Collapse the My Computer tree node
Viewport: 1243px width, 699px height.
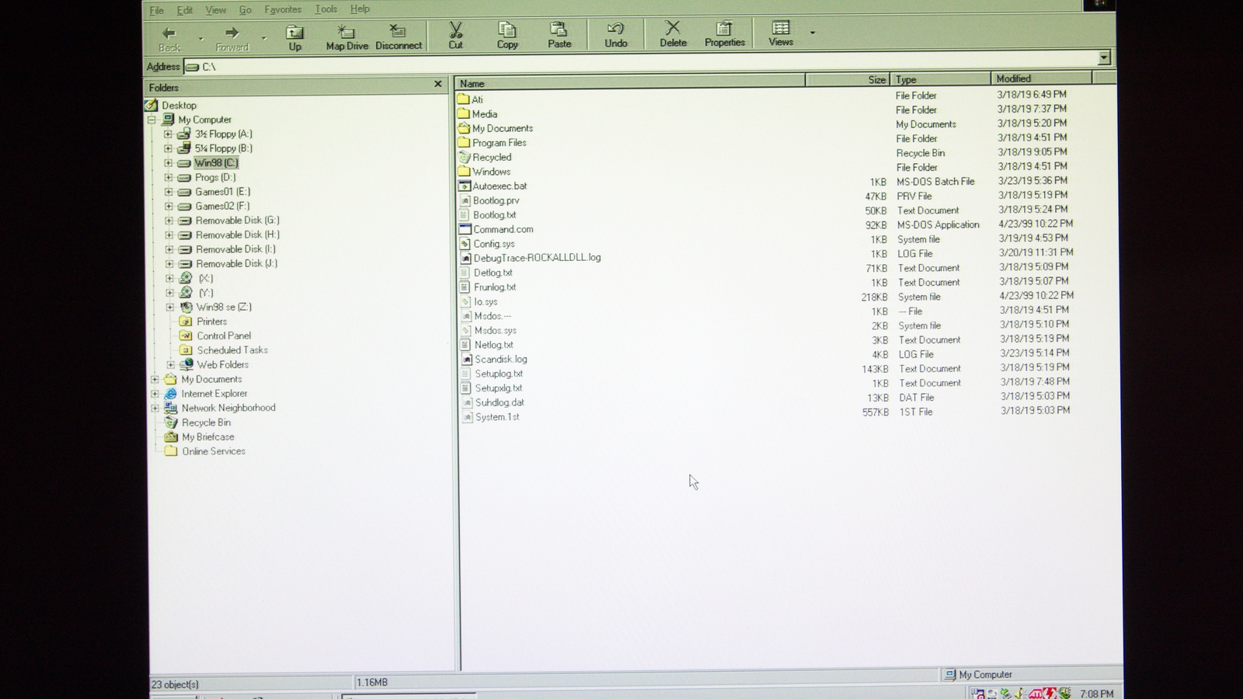click(152, 120)
